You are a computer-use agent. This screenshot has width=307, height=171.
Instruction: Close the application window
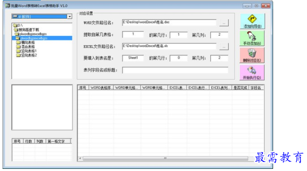click(x=266, y=6)
